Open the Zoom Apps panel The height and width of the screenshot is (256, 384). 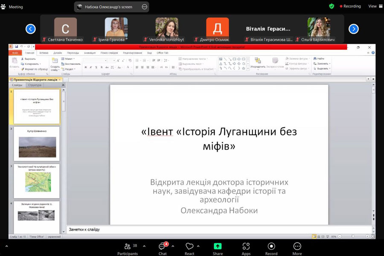click(246, 247)
